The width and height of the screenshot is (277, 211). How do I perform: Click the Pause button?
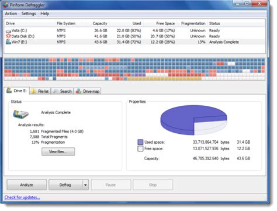click(110, 185)
